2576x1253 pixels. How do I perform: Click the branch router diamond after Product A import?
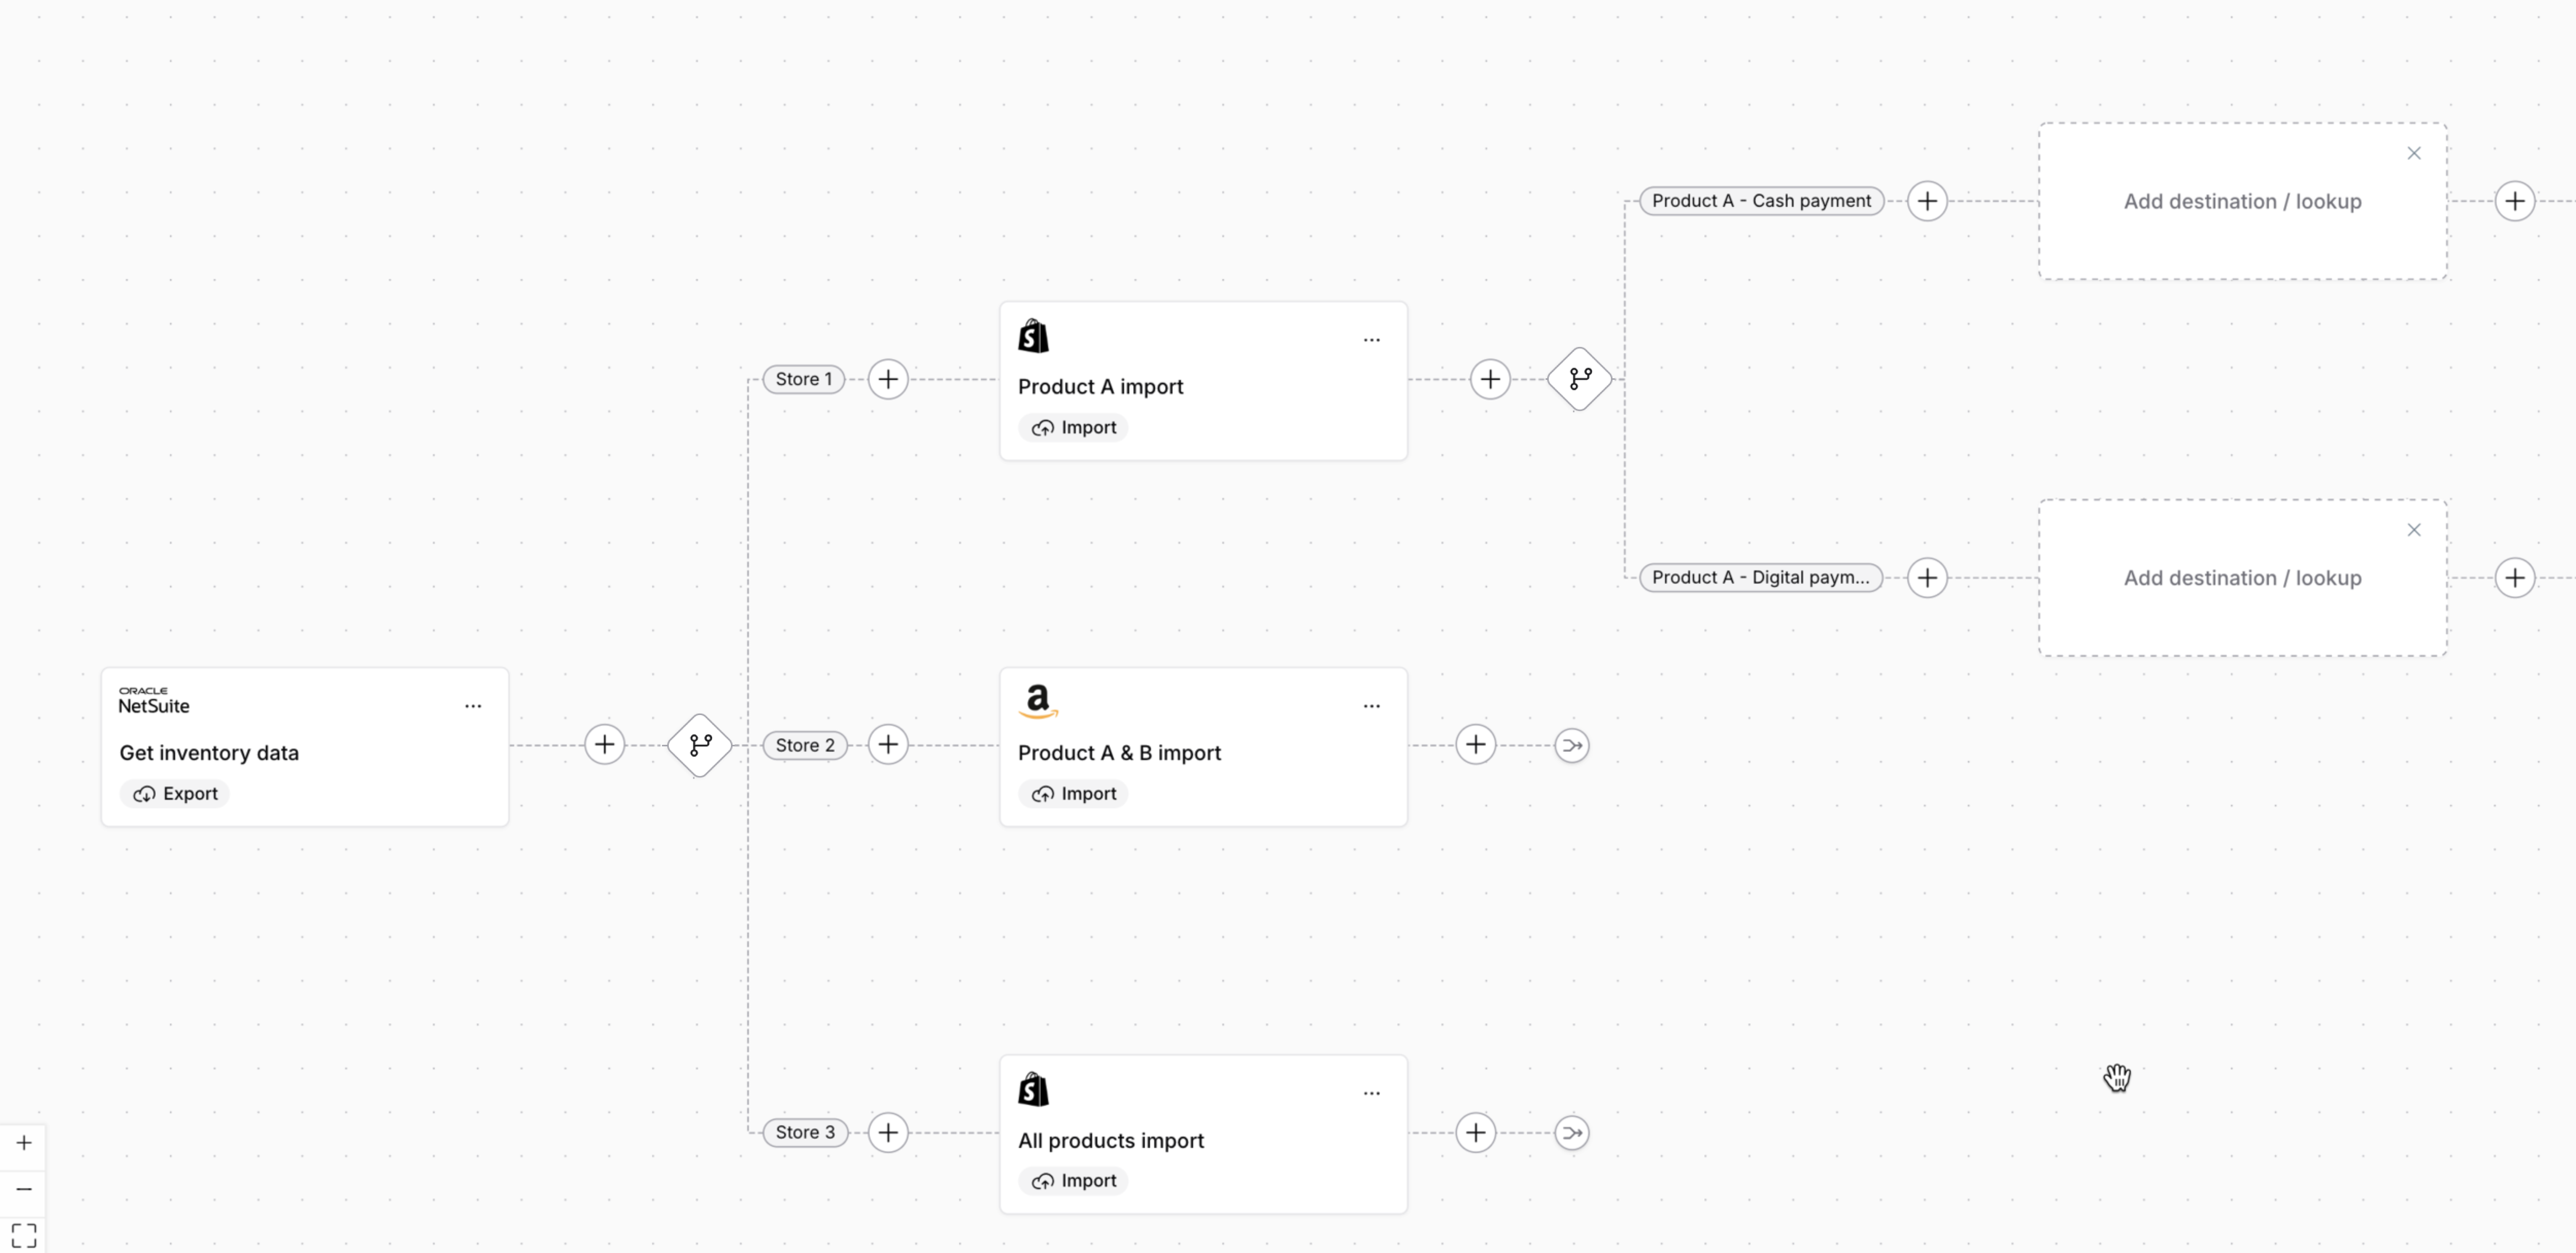pyautogui.click(x=1580, y=379)
